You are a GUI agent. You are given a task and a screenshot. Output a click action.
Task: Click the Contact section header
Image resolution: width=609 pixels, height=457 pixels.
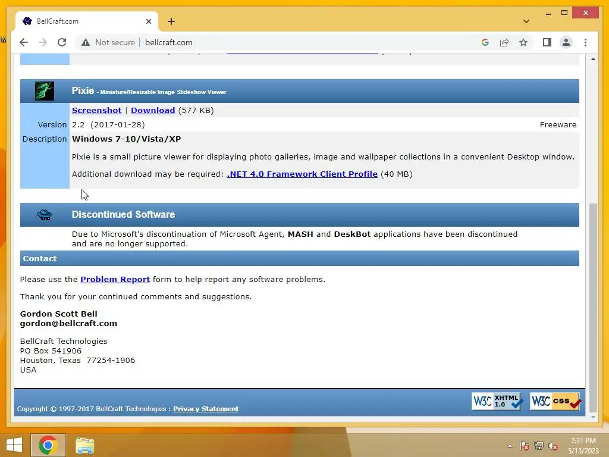pos(300,258)
